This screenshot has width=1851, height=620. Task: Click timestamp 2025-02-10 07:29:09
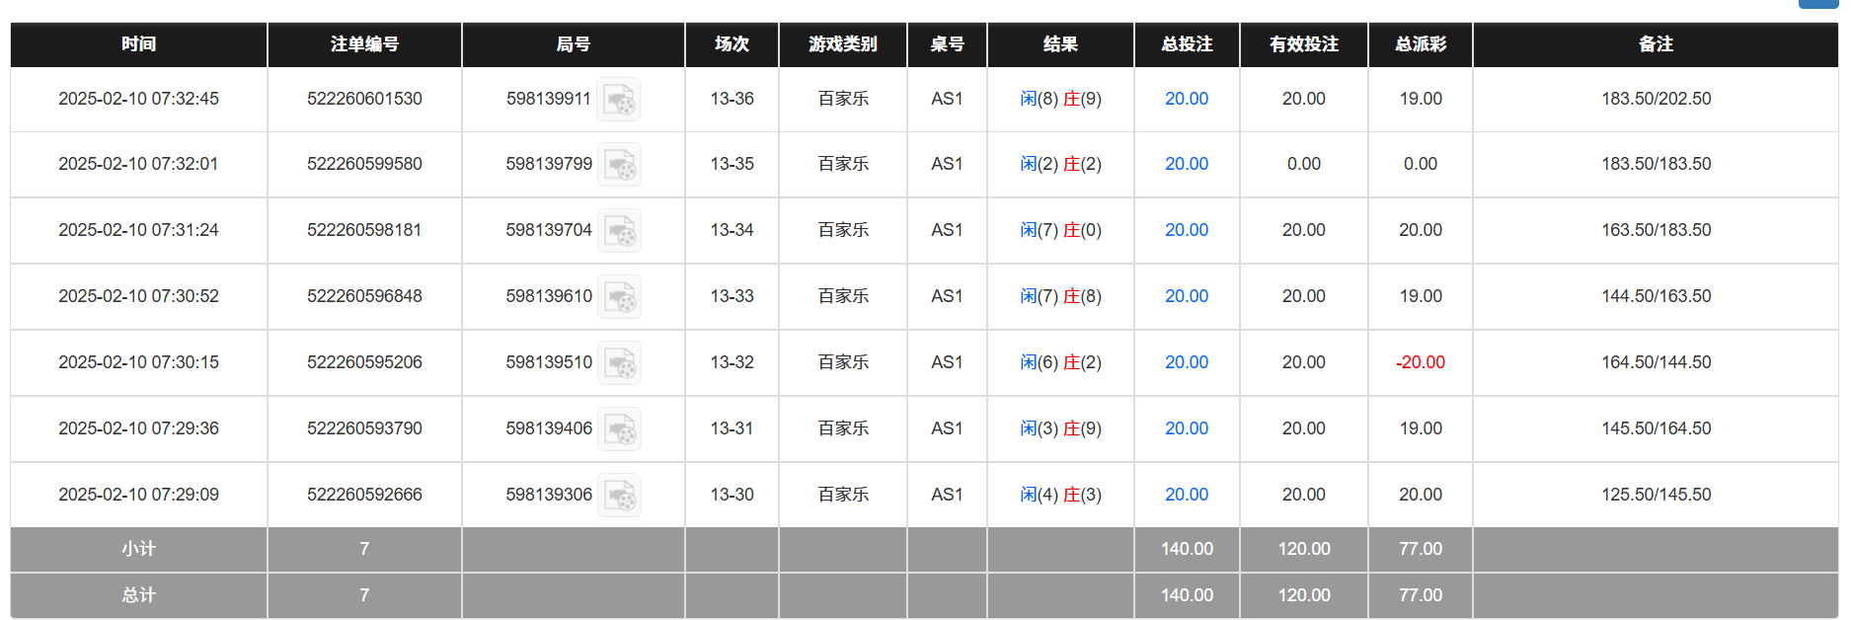(137, 495)
